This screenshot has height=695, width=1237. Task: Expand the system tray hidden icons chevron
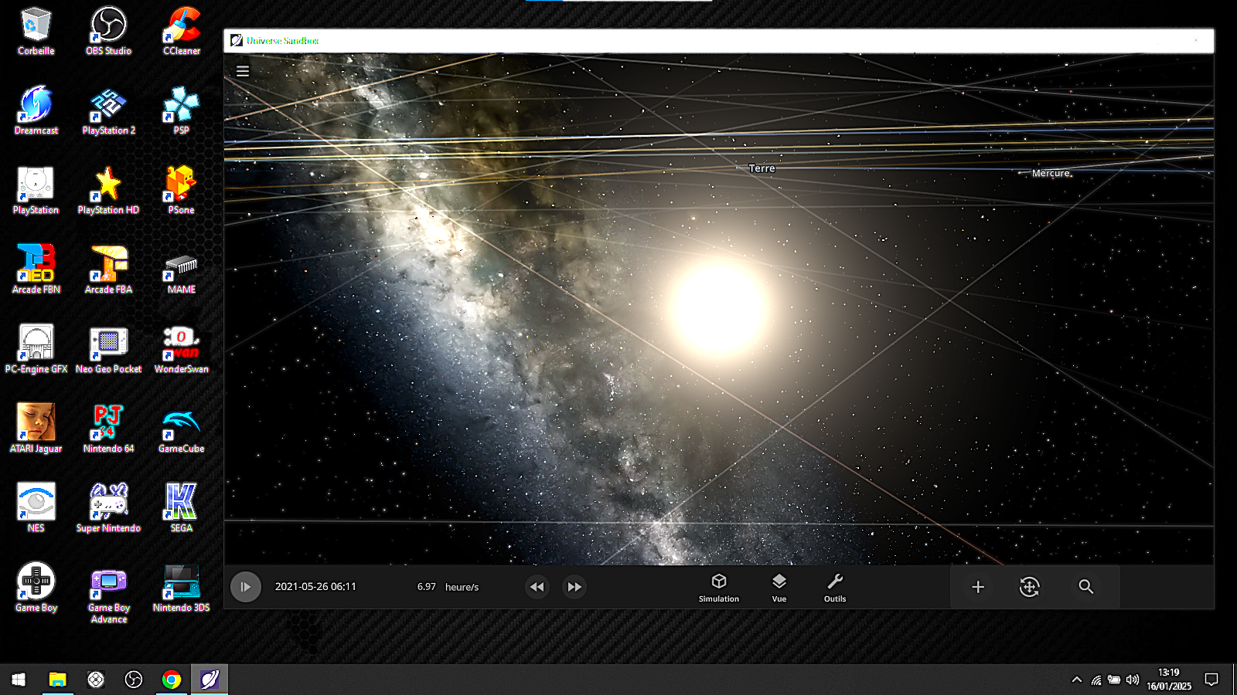1076,680
